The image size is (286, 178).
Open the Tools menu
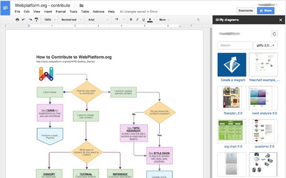(x=73, y=11)
